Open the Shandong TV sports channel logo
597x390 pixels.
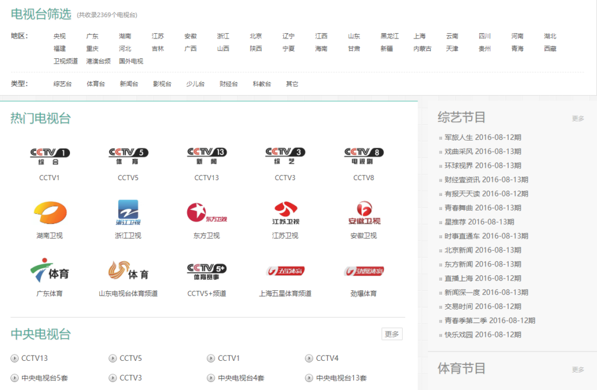click(128, 271)
